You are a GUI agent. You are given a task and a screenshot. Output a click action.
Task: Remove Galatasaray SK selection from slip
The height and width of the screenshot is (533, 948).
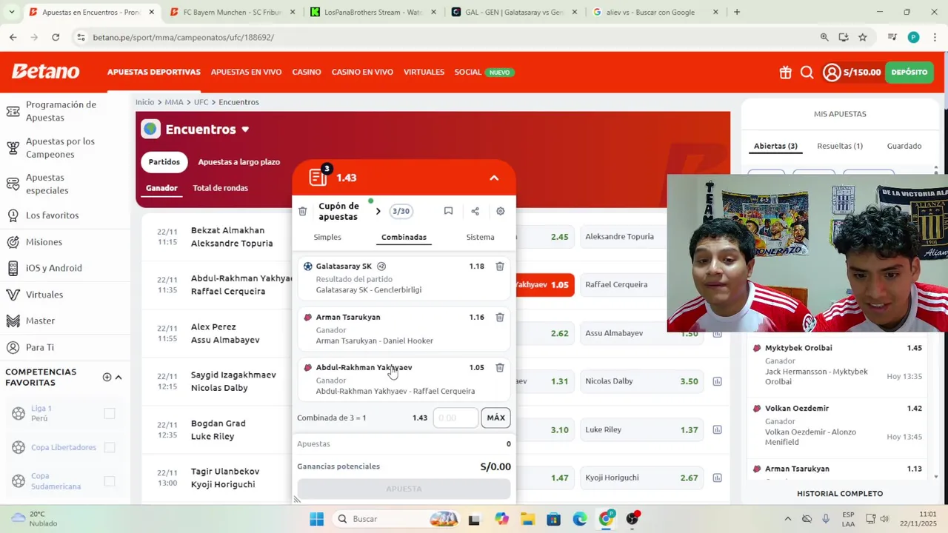(500, 266)
